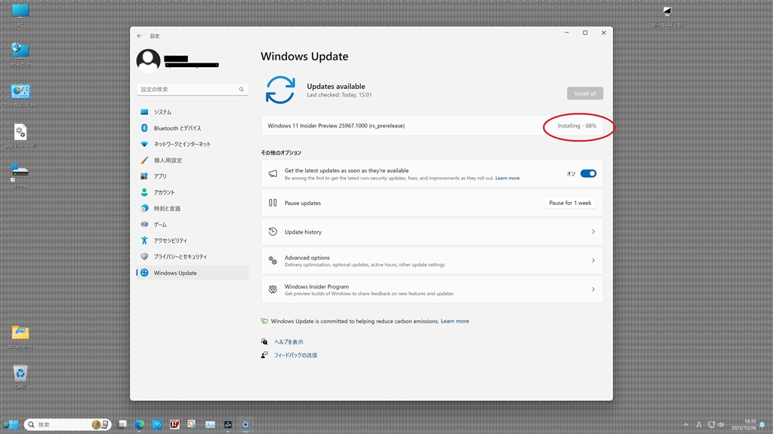Open the システム settings category
Screen dimensions: 773x434
[192, 112]
